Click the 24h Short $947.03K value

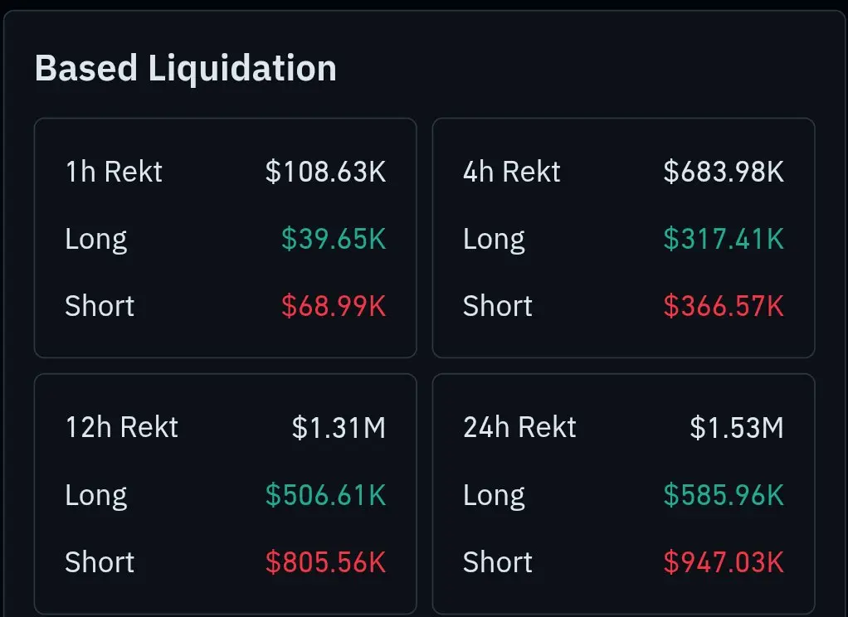[x=724, y=561]
